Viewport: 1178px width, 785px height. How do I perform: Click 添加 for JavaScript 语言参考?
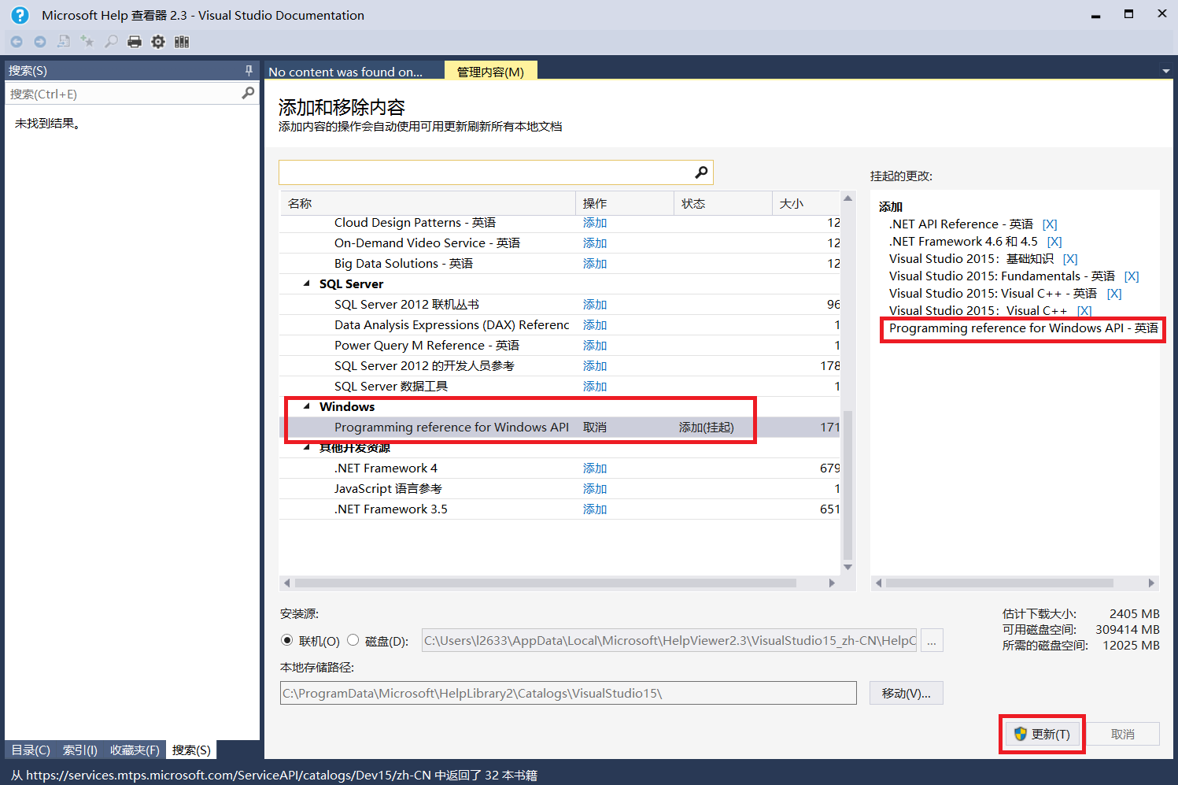click(x=595, y=489)
